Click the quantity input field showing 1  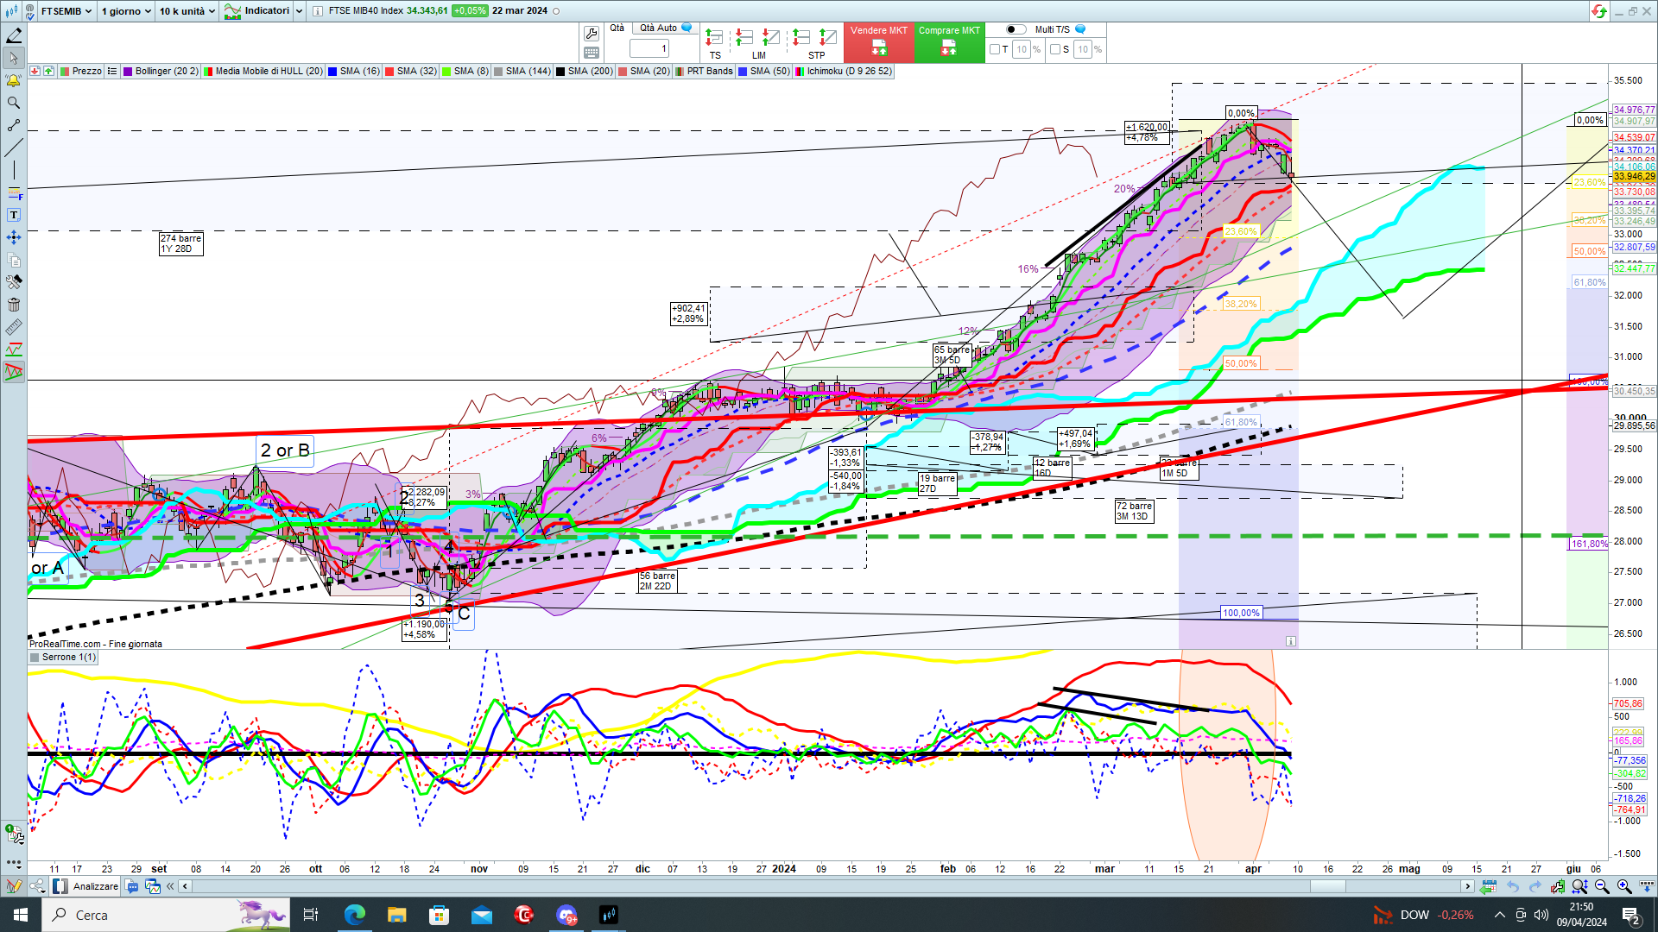(x=649, y=49)
